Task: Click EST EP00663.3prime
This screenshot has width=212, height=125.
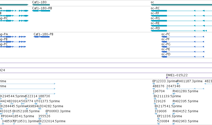Action: coord(58,111)
